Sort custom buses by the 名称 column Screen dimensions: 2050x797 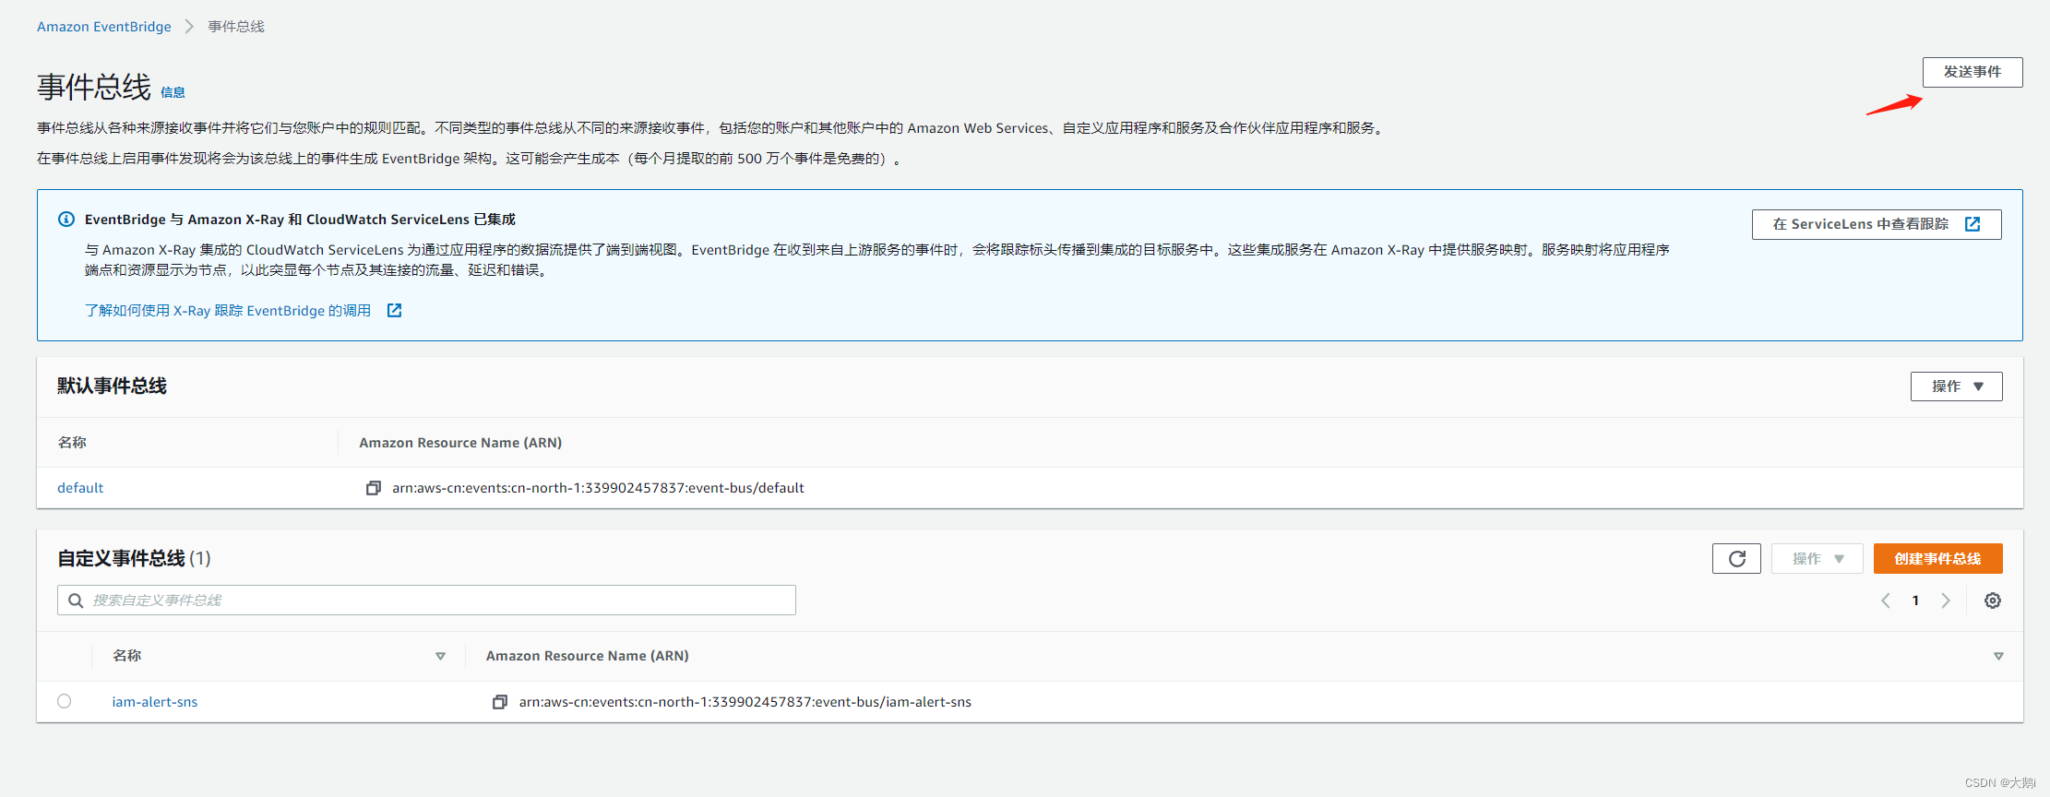440,657
